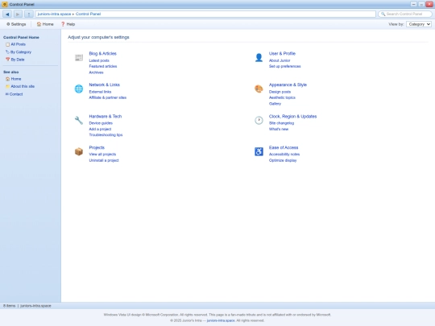This screenshot has height=326, width=435.
Task: Click Uninstall a project link
Action: [x=104, y=160]
